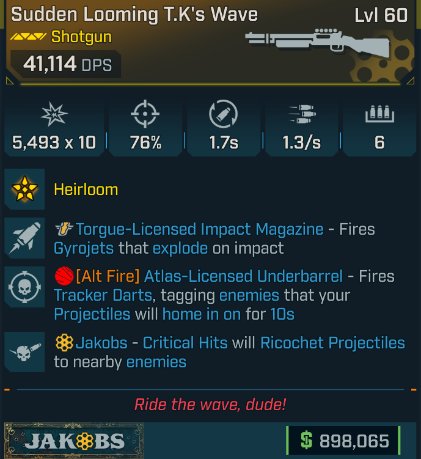Click the 898,065 sell price

click(x=344, y=441)
